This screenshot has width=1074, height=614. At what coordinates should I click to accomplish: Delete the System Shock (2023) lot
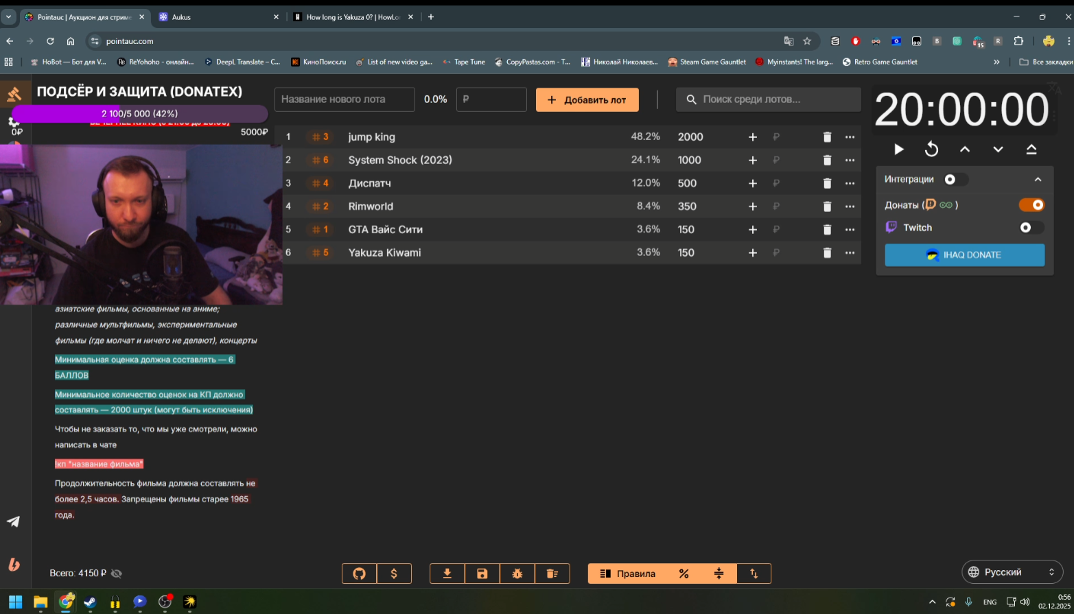[827, 160]
